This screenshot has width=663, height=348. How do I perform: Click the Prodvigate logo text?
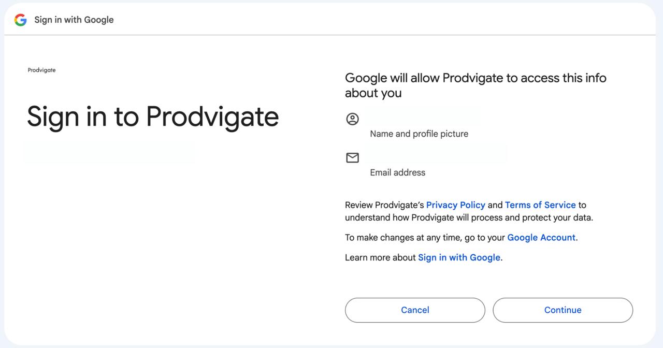click(x=41, y=69)
